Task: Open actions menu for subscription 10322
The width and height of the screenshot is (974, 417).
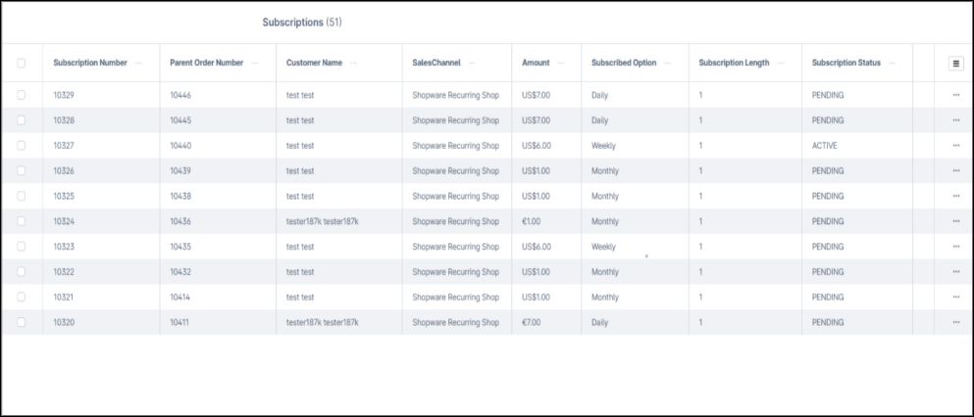Action: point(955,272)
